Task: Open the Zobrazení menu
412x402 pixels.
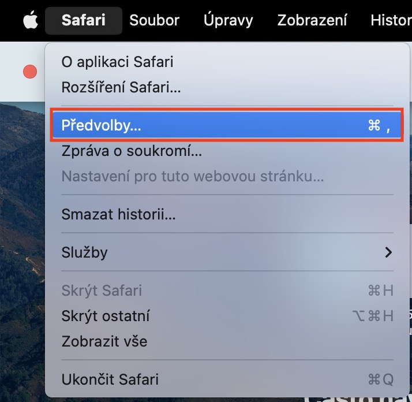Action: pyautogui.click(x=312, y=21)
